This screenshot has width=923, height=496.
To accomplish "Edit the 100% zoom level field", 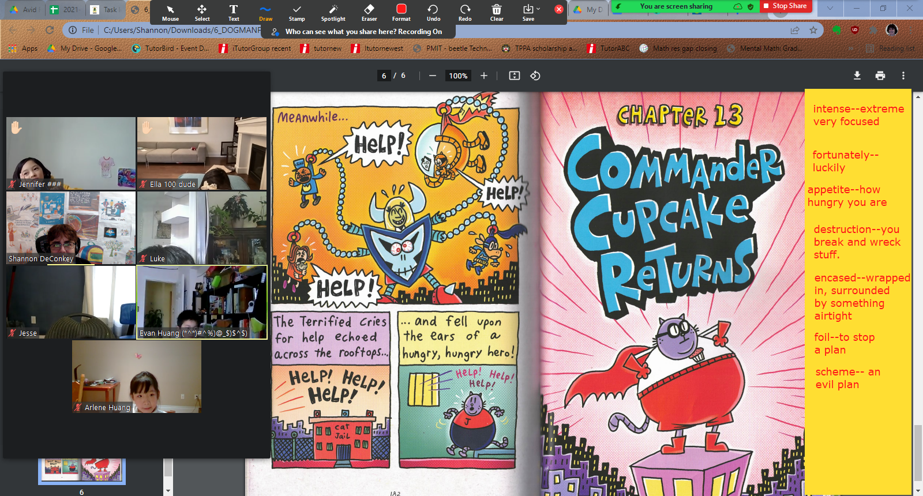I will [x=458, y=76].
